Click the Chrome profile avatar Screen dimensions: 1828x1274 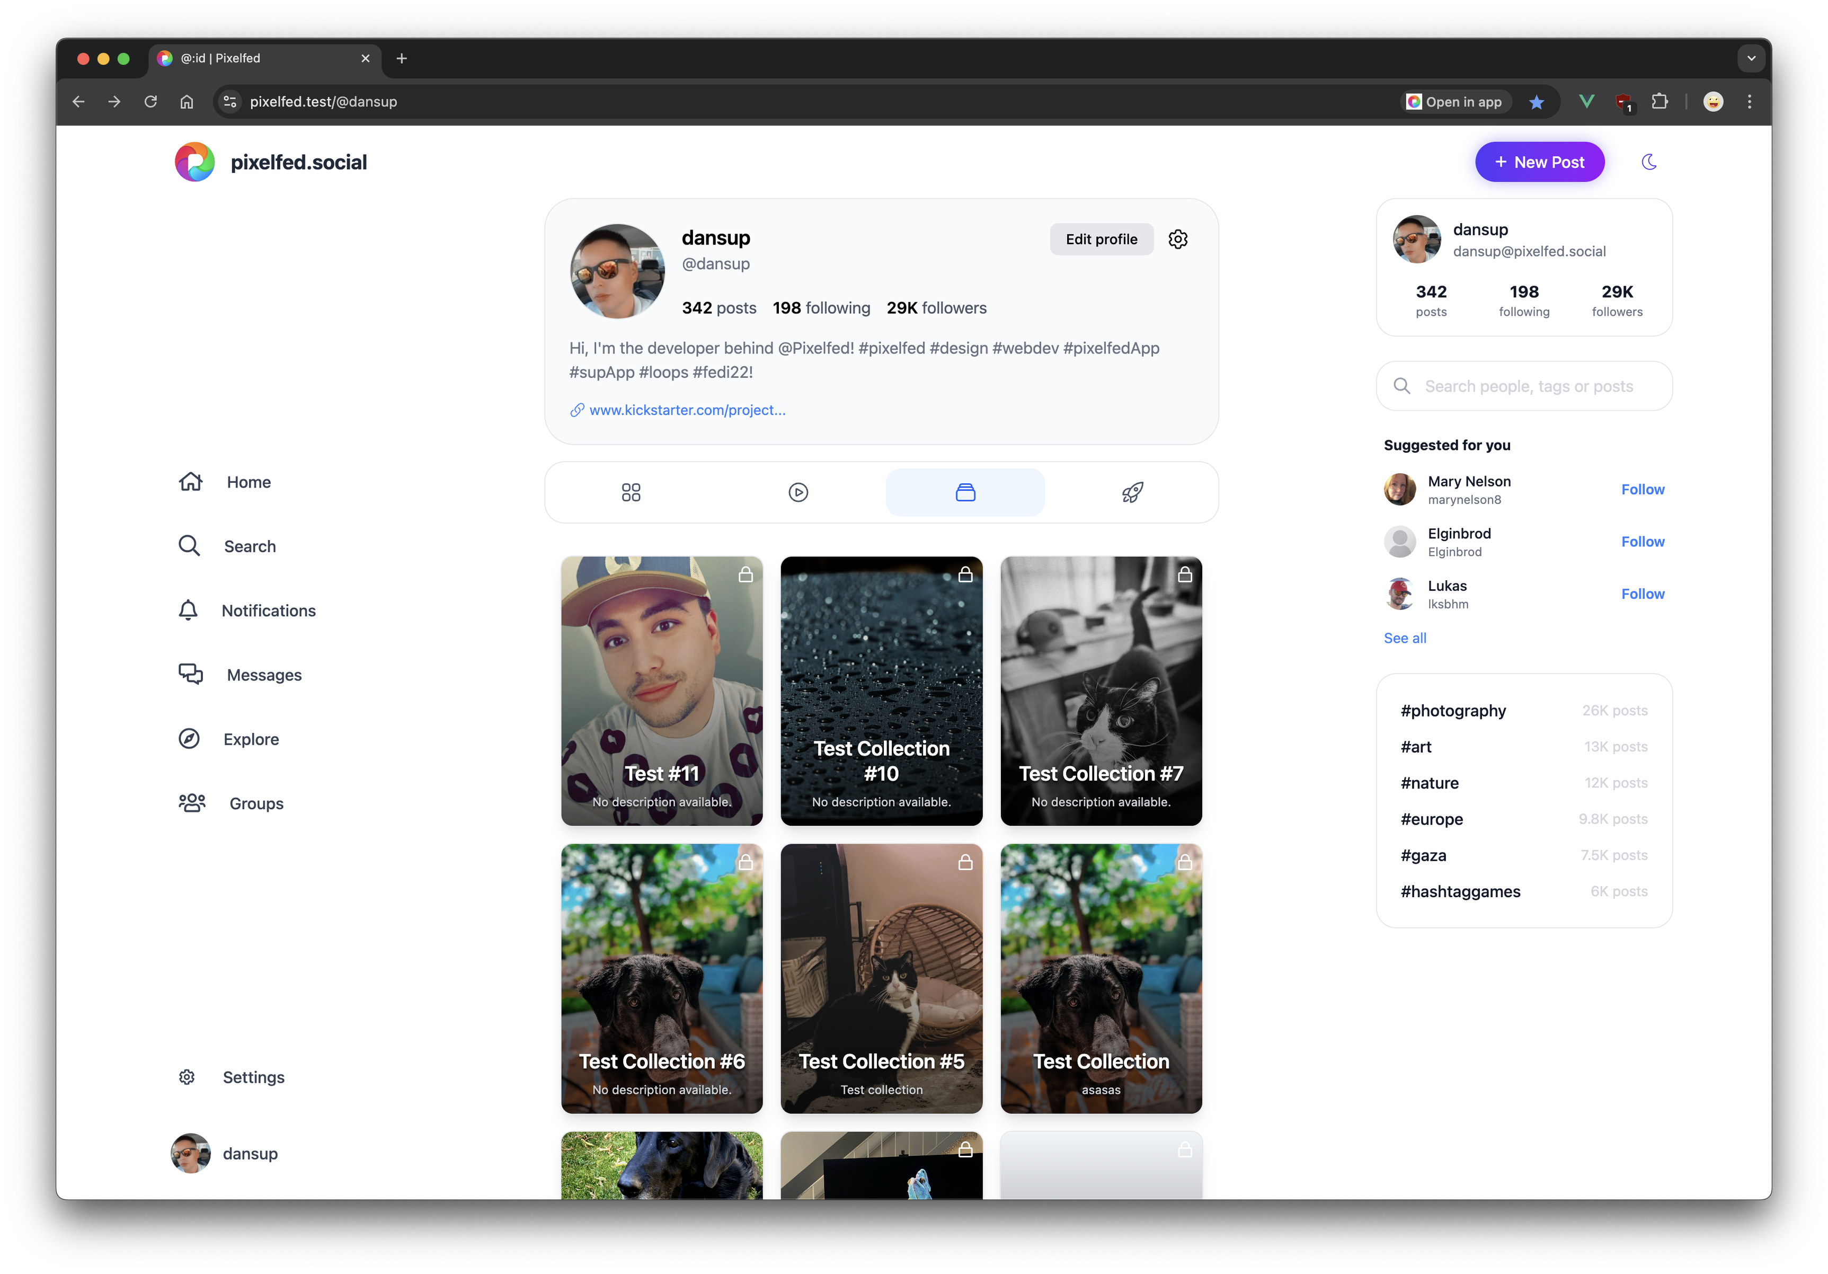(1712, 101)
